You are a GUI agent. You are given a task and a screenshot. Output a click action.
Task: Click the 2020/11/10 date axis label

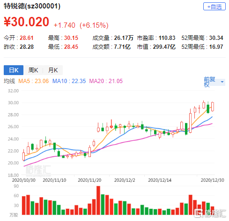(54, 180)
